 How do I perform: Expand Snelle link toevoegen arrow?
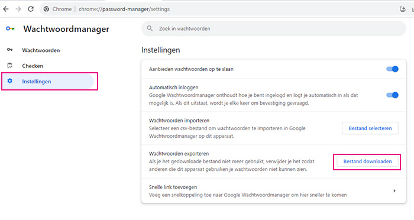(394, 190)
